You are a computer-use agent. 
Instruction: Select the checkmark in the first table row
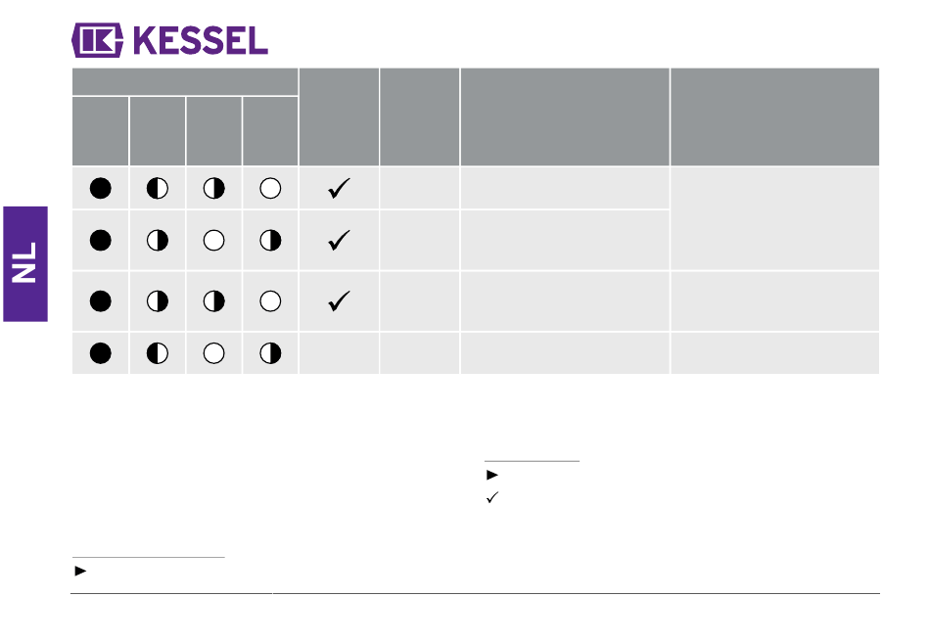pyautogui.click(x=339, y=188)
